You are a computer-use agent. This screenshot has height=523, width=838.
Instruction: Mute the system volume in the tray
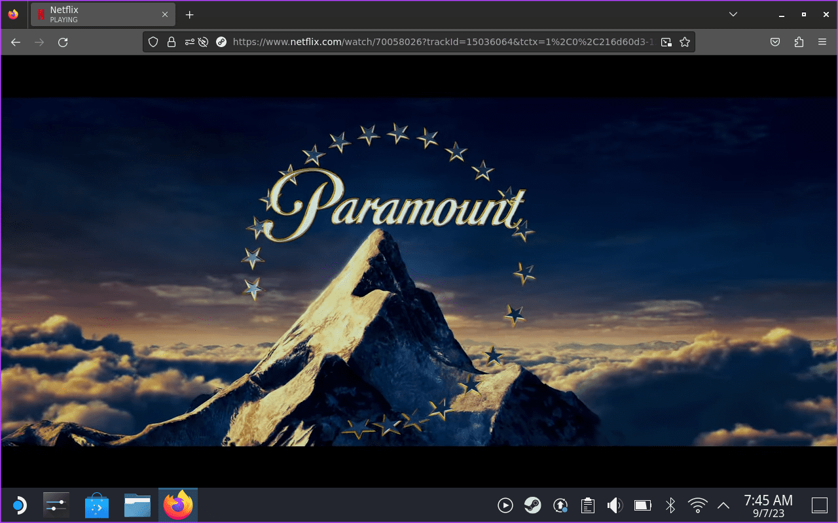click(615, 505)
